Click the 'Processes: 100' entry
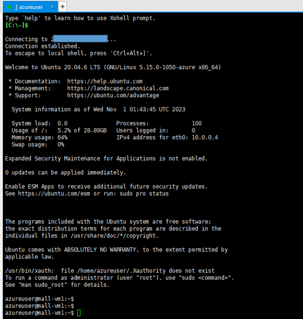The width and height of the screenshot is (303, 319). pos(159,124)
